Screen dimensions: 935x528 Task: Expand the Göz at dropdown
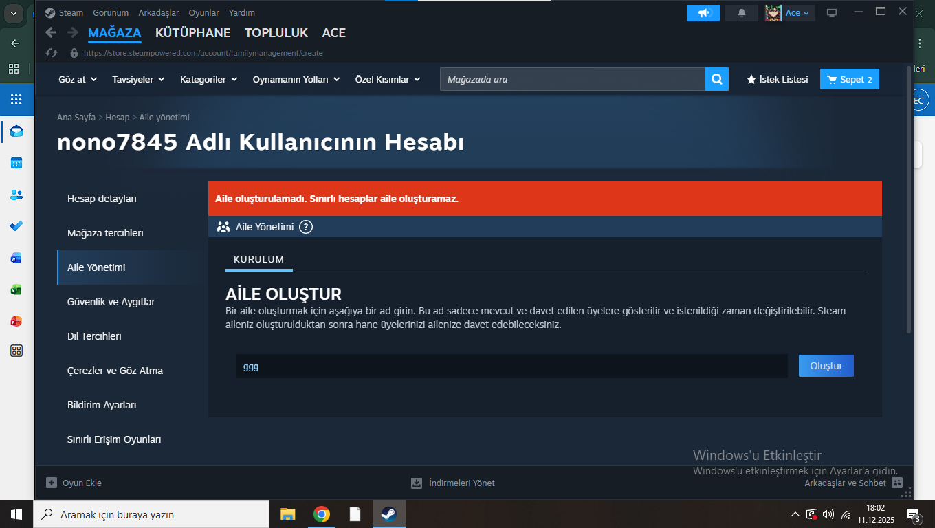click(78, 79)
